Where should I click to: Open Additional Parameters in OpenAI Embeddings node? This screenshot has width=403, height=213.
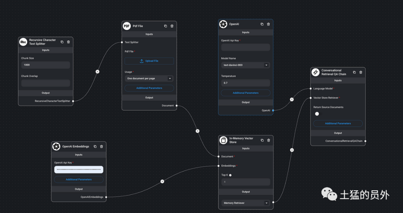pyautogui.click(x=79, y=179)
